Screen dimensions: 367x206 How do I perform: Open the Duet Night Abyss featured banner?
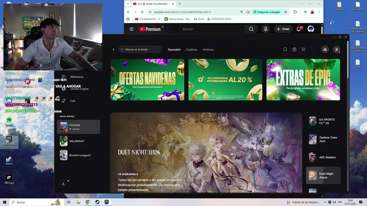tap(206, 152)
